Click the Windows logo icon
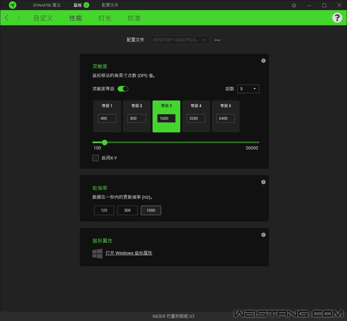This screenshot has width=347, height=321. pyautogui.click(x=97, y=254)
